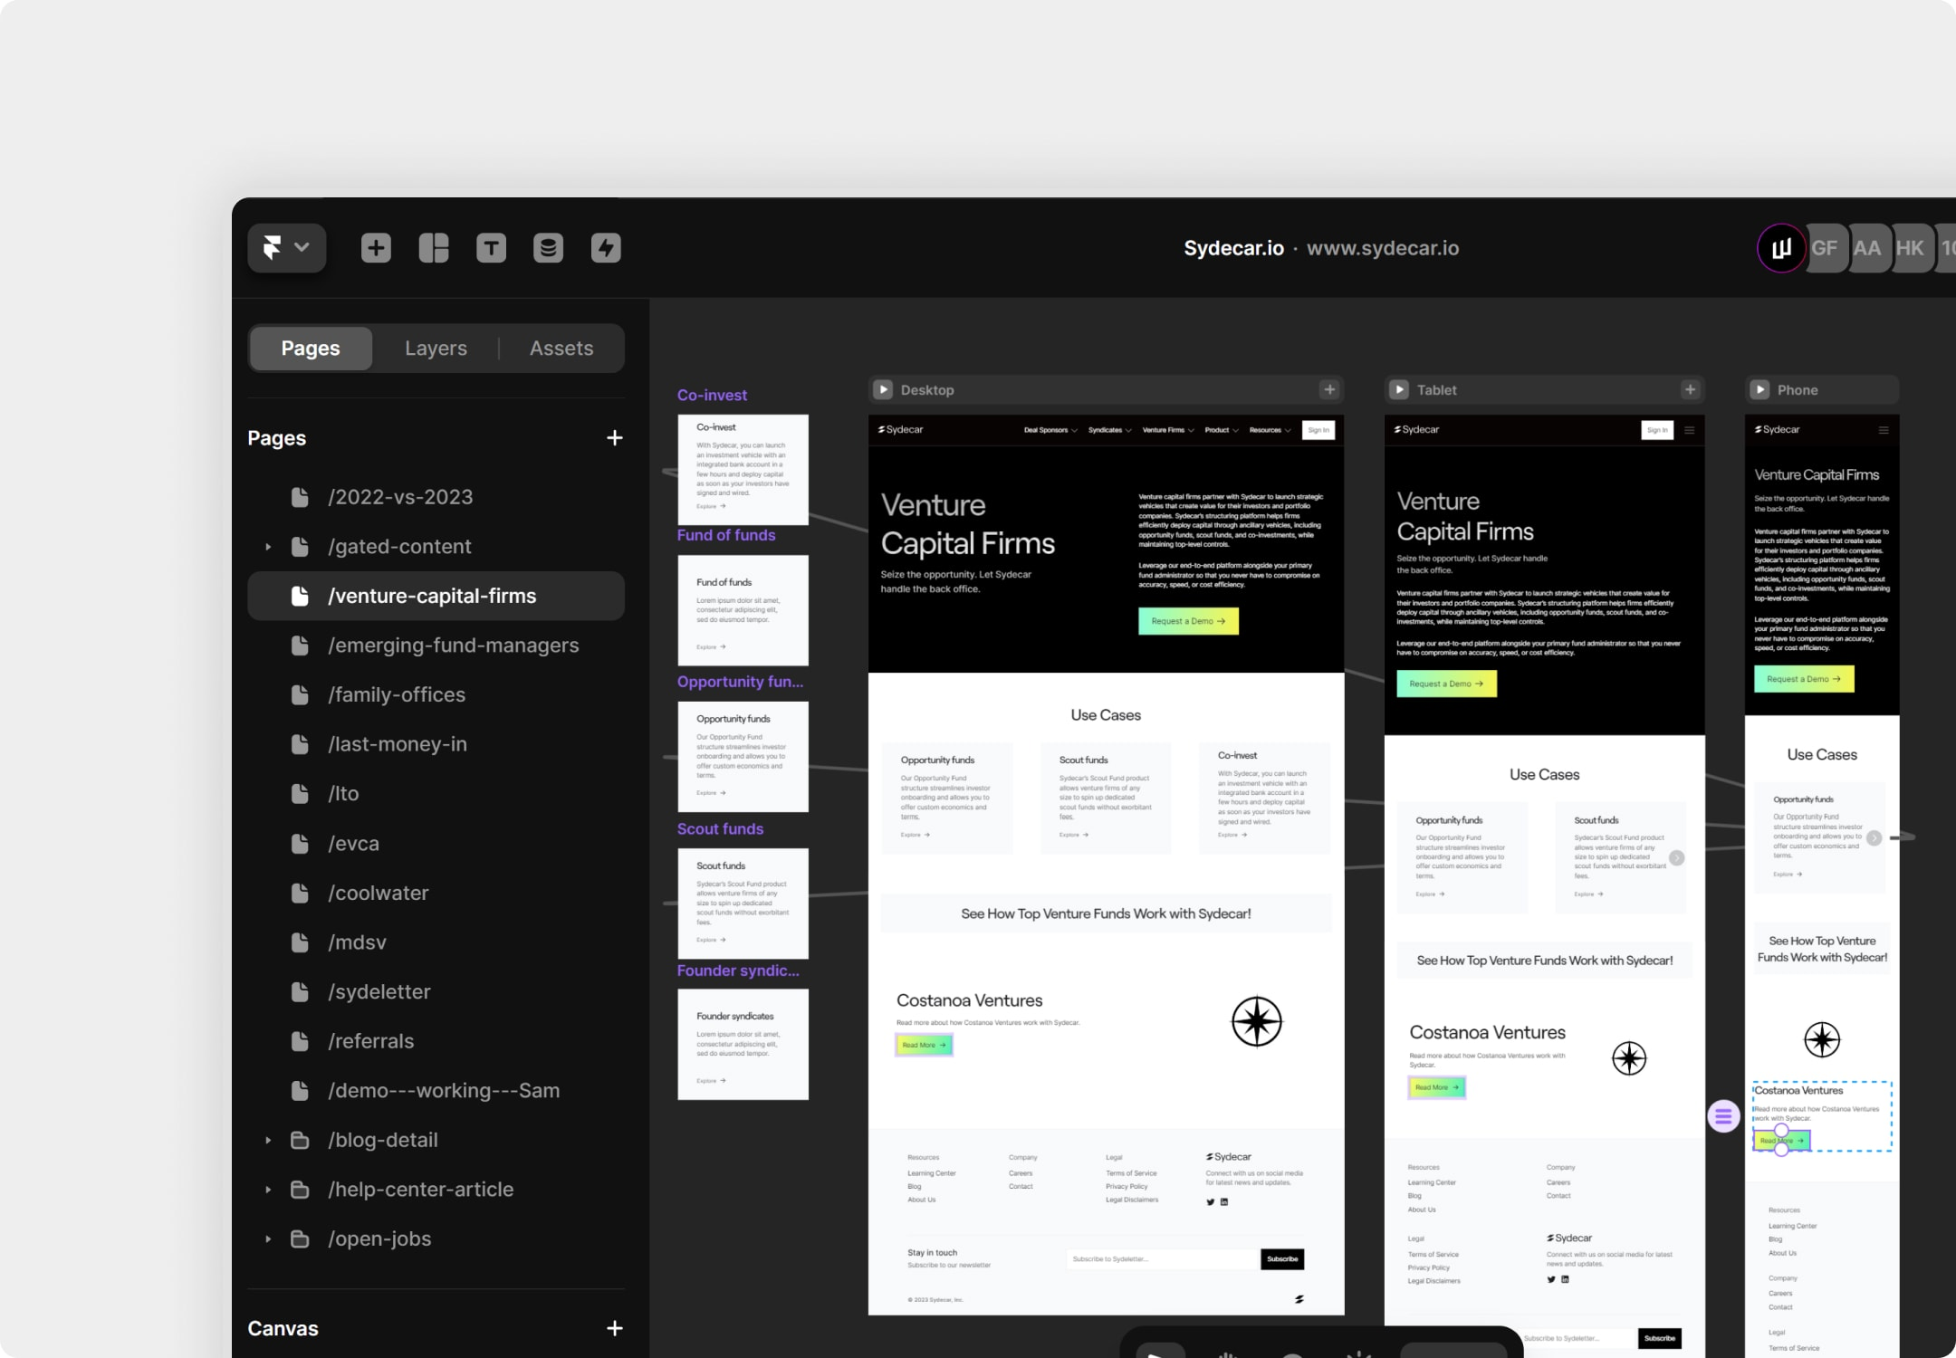Click the Founder syndic... frame label

click(738, 971)
